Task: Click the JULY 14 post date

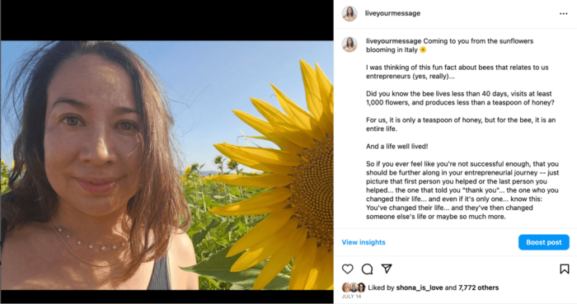Action: pyautogui.click(x=351, y=297)
